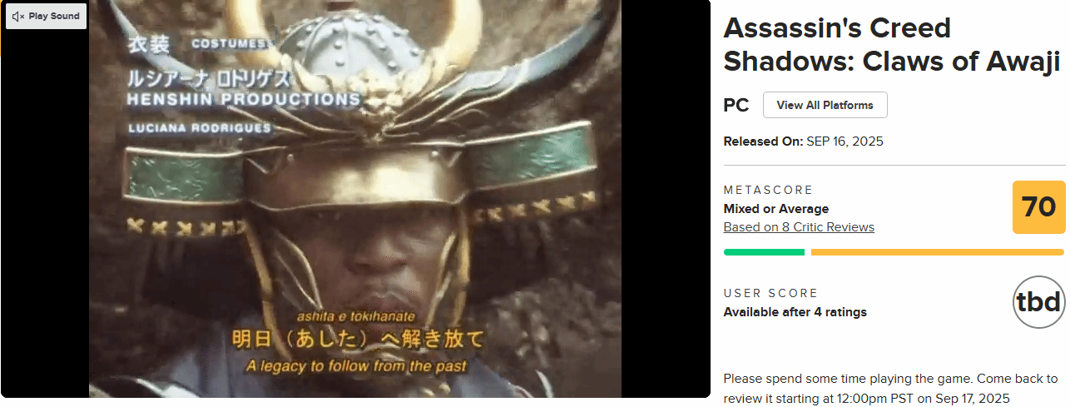This screenshot has height=407, width=1070.
Task: Click the muted speaker icon
Action: pos(17,16)
